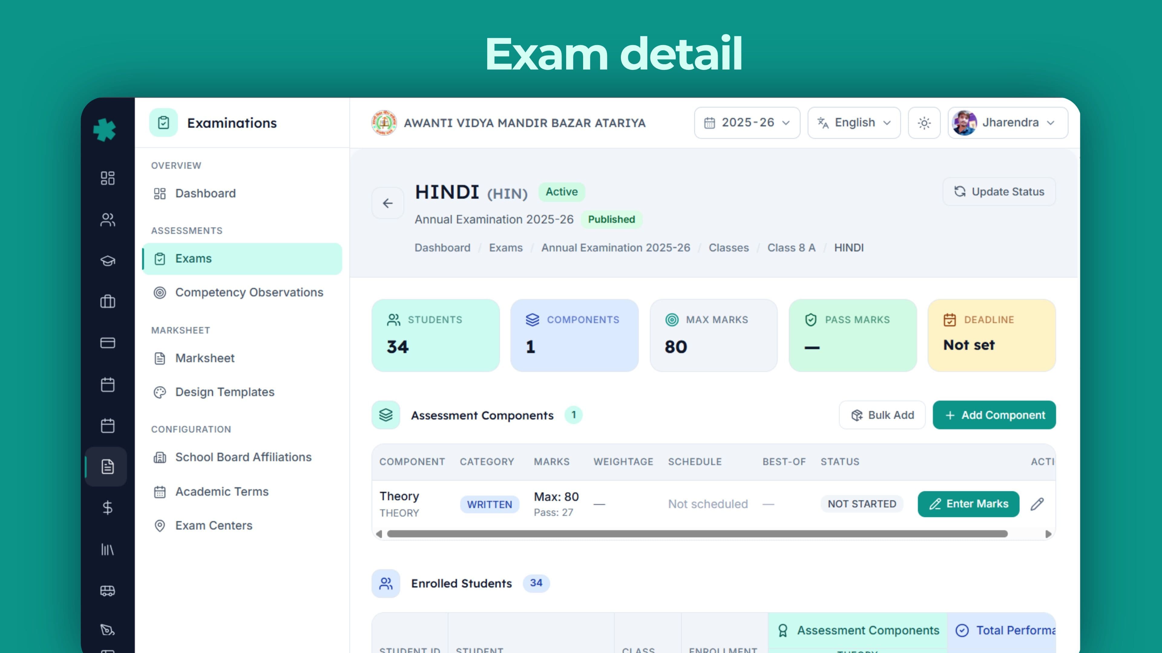Click the STUDENTS 34 stat card
1162x653 pixels.
(x=435, y=335)
